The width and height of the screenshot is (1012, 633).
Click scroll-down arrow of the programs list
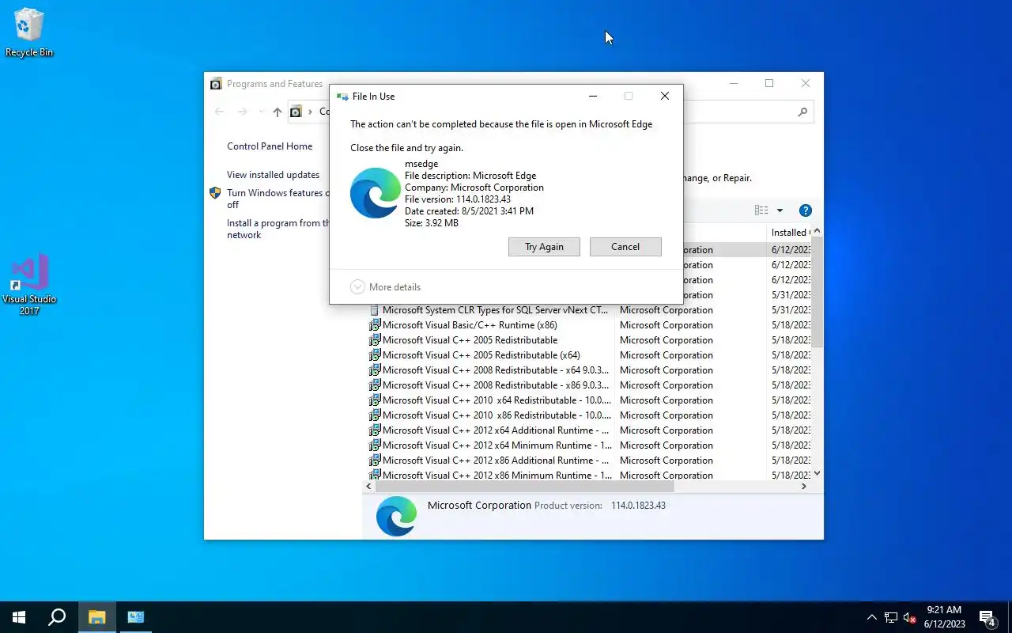click(x=818, y=473)
